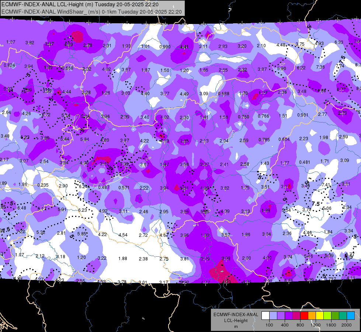Click the wind shear value 6.33

click(339, 42)
